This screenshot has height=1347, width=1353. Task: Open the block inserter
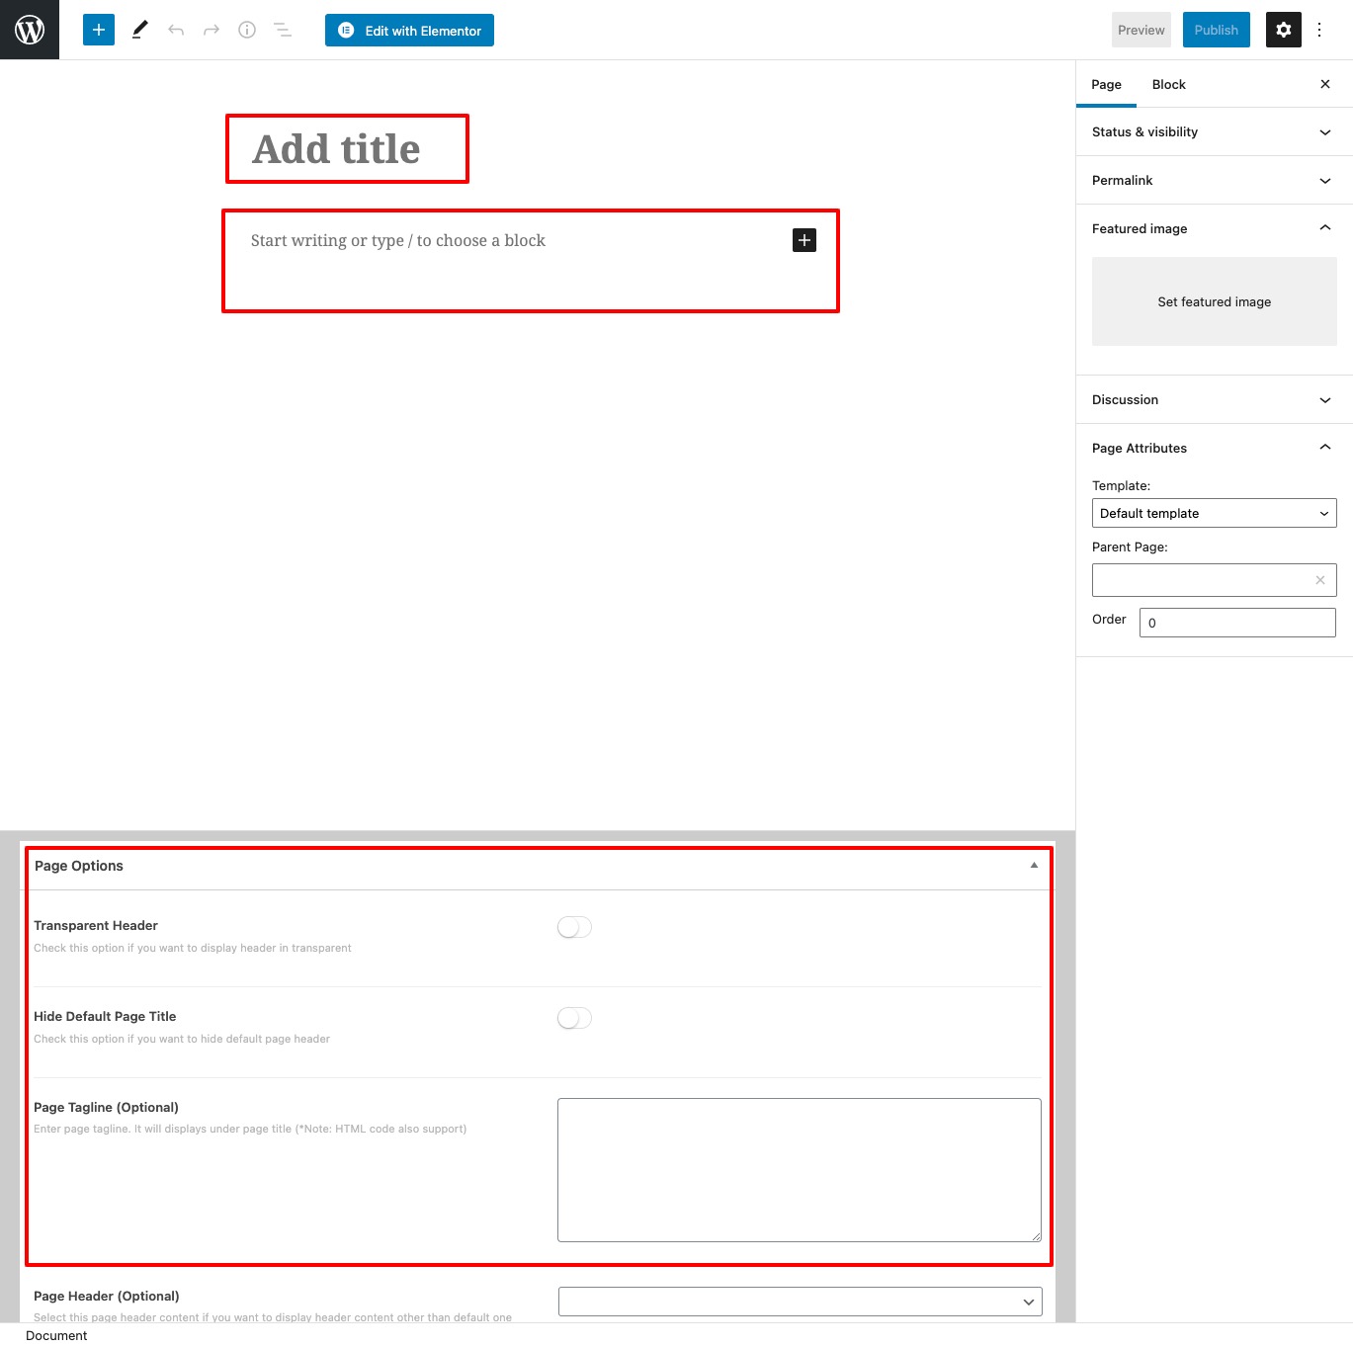coord(98,30)
